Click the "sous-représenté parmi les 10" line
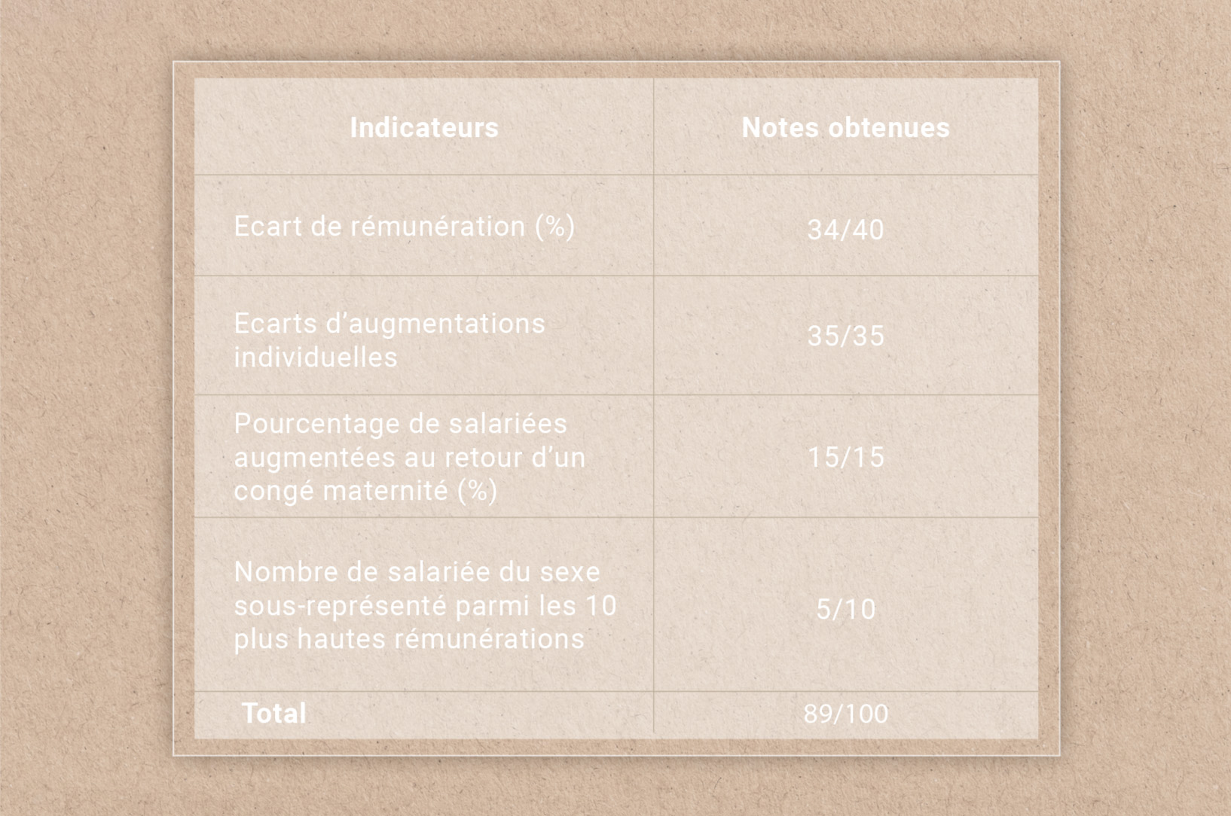This screenshot has height=816, width=1231. [426, 606]
